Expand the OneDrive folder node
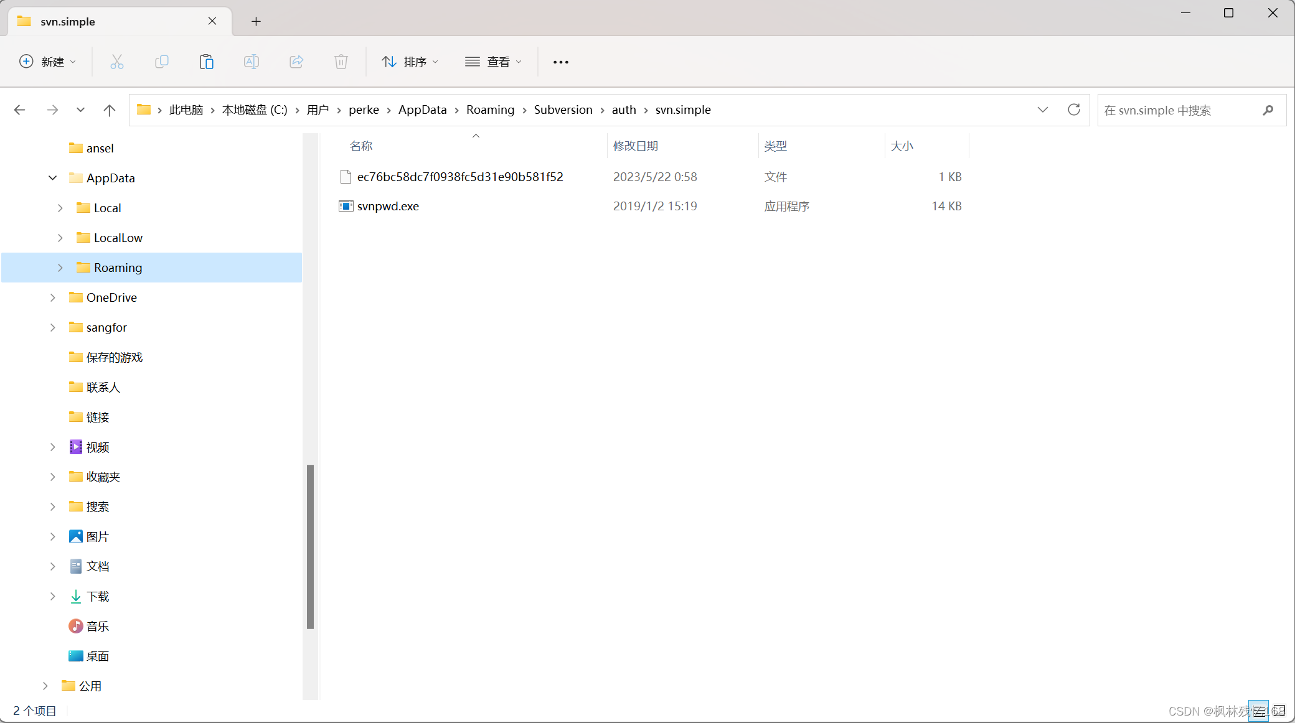This screenshot has height=723, width=1295. click(53, 297)
